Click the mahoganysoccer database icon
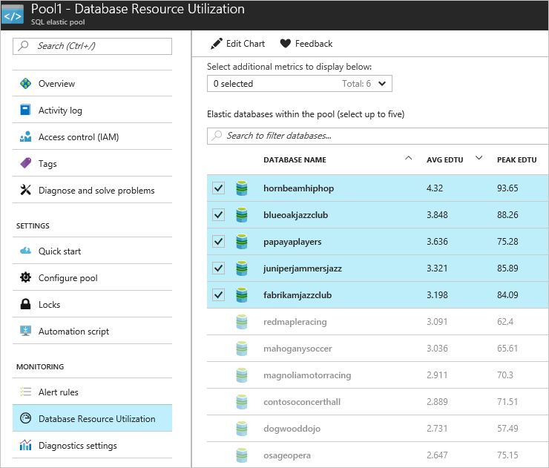The width and height of the screenshot is (549, 468). coord(242,349)
